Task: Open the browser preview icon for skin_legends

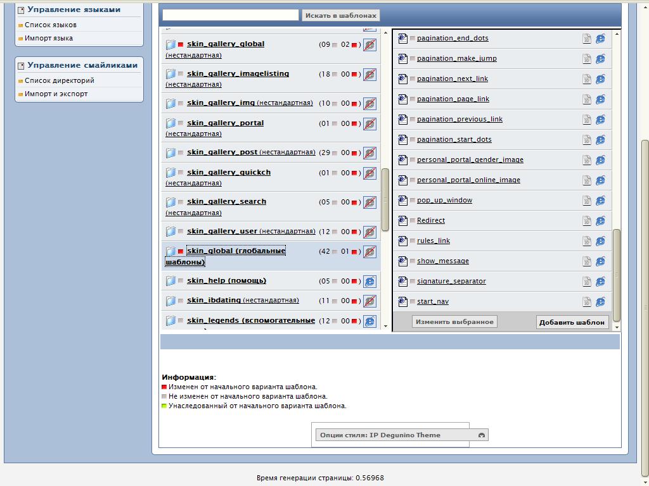Action: pos(369,321)
